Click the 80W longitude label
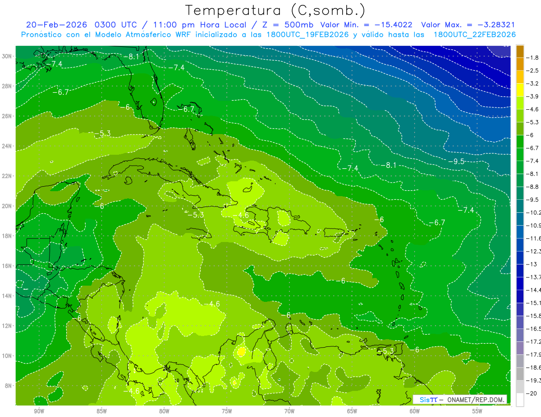The height and width of the screenshot is (417, 541). 164,411
